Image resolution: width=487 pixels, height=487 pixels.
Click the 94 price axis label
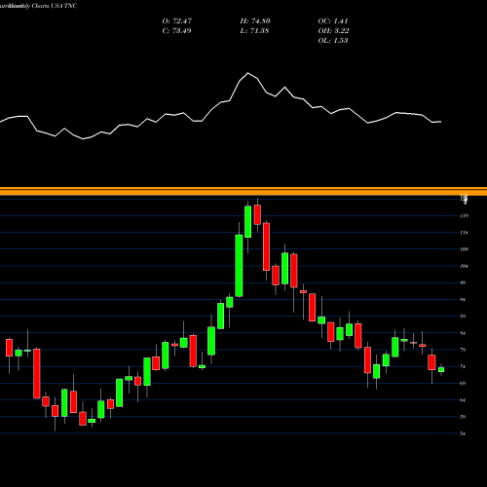tap(464, 299)
